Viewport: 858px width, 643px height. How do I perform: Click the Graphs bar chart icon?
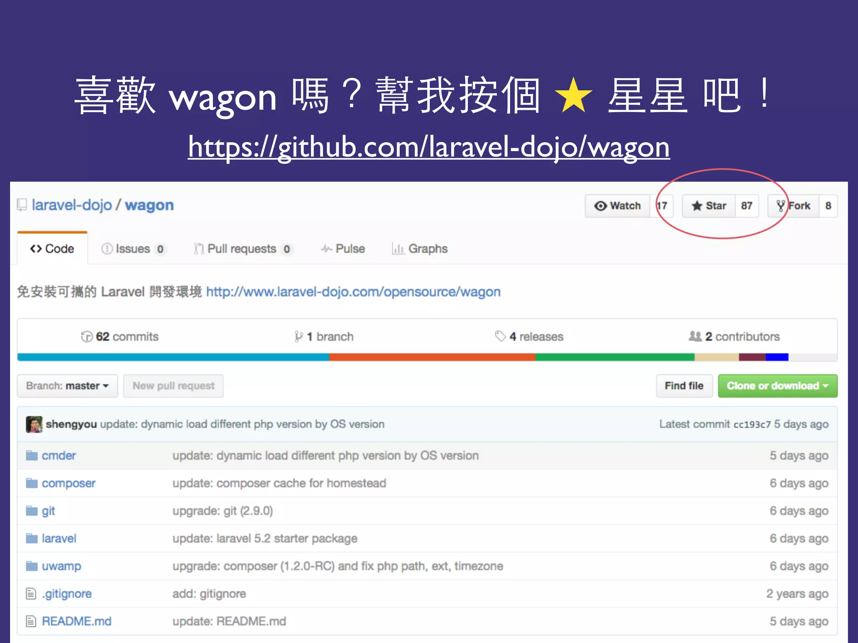(398, 249)
